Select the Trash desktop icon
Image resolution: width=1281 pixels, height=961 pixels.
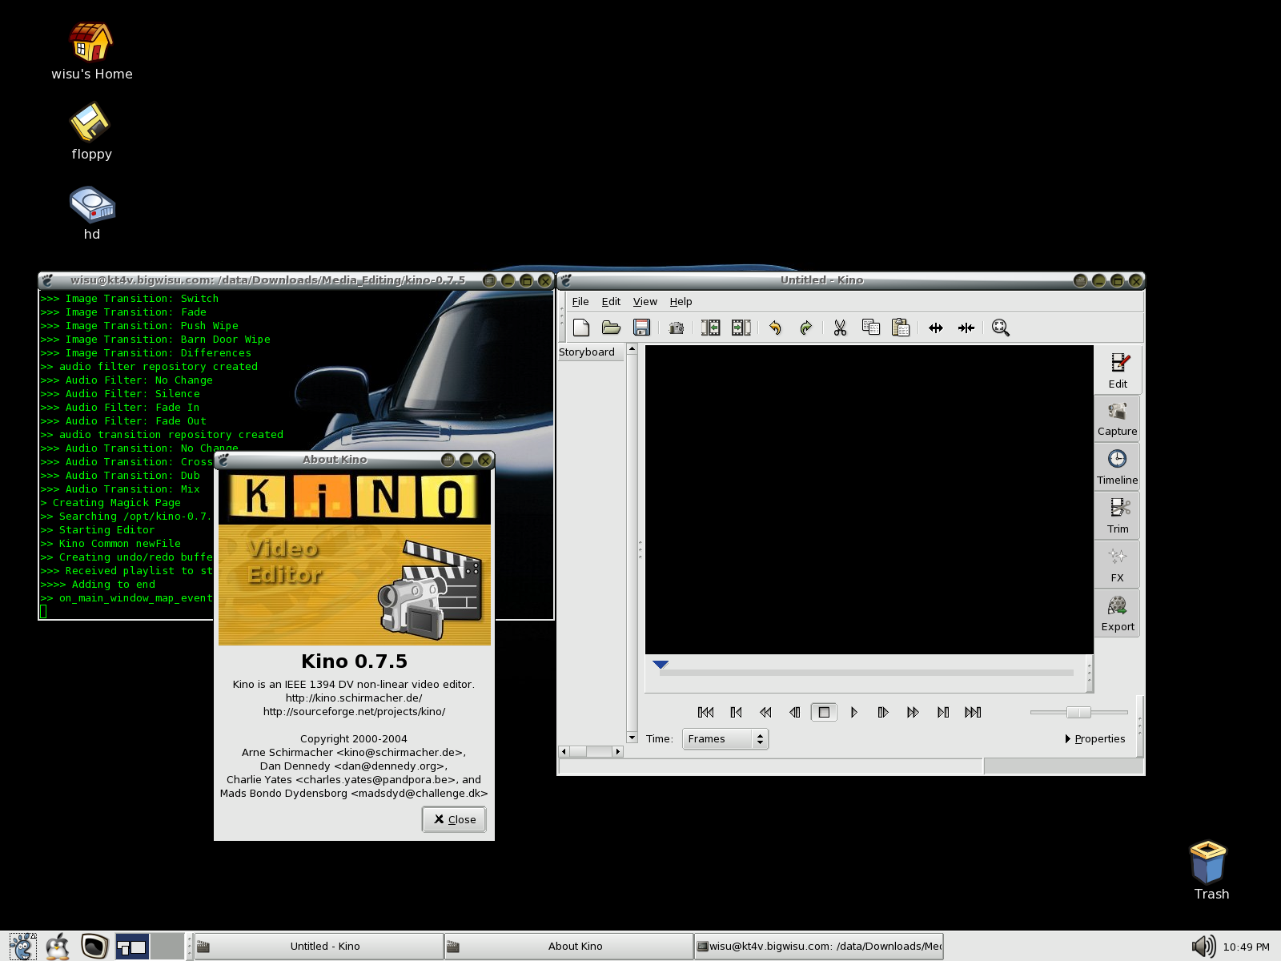[x=1211, y=871]
